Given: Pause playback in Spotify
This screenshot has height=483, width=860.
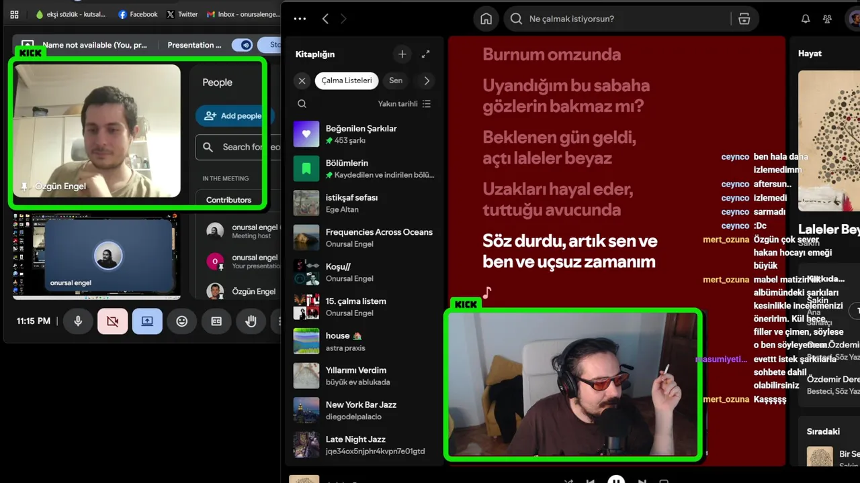Looking at the screenshot, I should [x=616, y=480].
